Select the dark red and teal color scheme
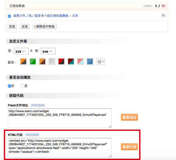Screen dimensions: 176x160 coord(71,62)
